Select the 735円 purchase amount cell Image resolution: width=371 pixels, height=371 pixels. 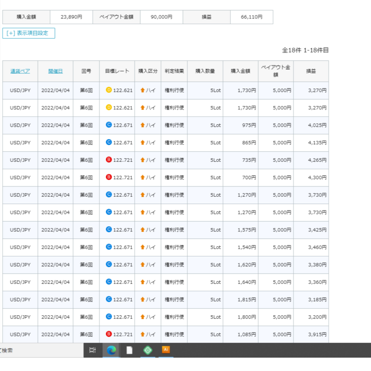(x=240, y=160)
